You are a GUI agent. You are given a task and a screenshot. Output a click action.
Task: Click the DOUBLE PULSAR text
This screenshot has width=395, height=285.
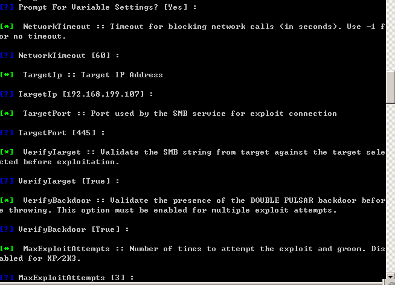tap(281, 200)
